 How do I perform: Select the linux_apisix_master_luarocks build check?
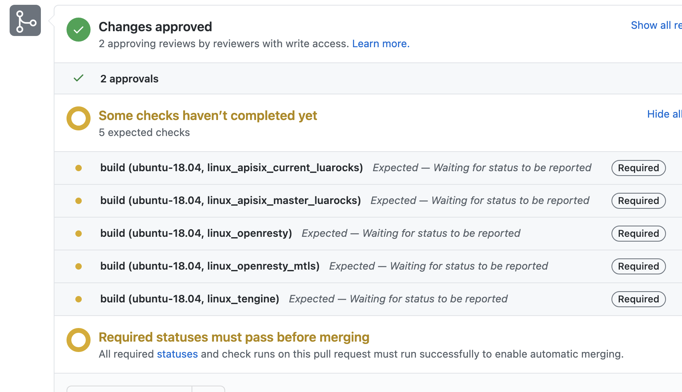pyautogui.click(x=230, y=200)
